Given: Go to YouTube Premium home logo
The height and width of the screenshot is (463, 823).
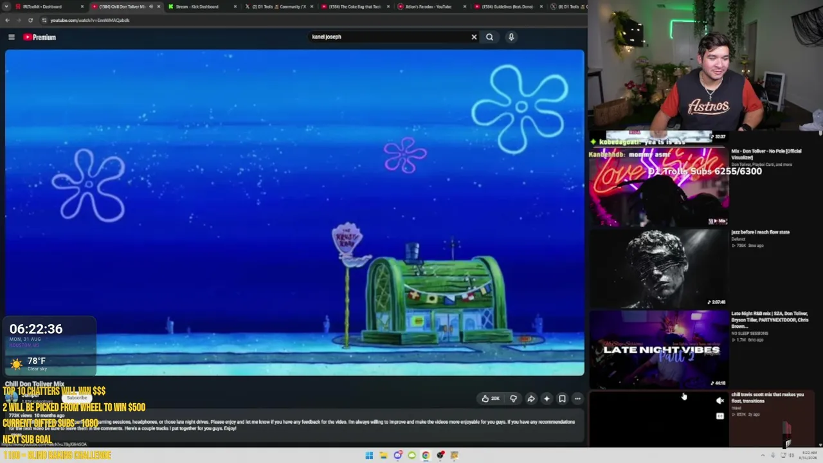Looking at the screenshot, I should pos(40,37).
